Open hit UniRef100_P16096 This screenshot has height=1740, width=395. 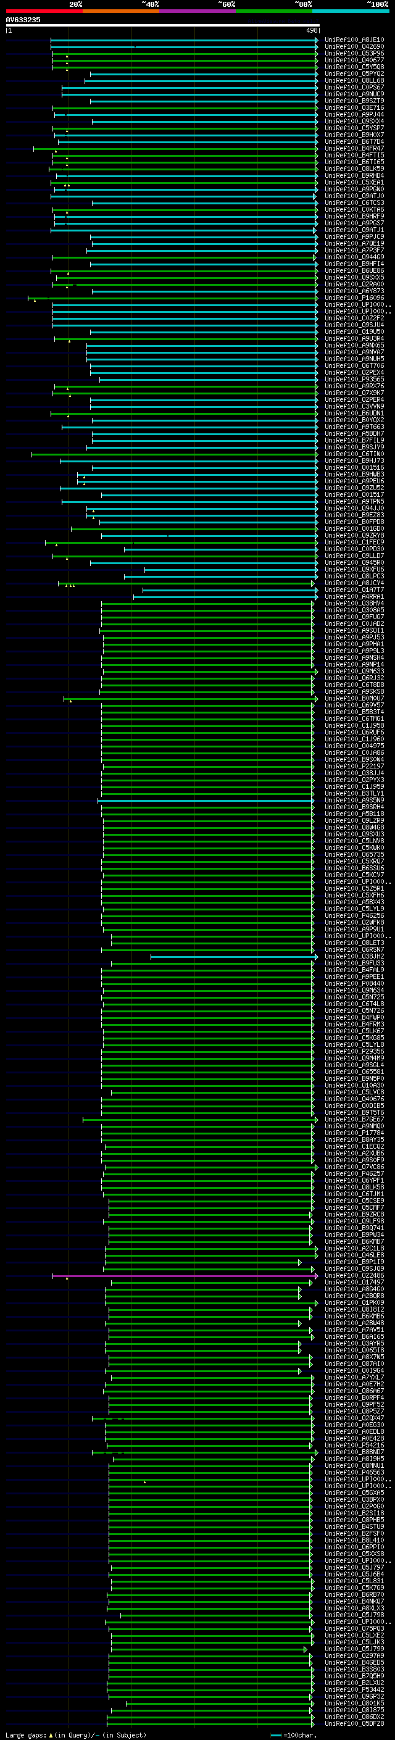354,298
